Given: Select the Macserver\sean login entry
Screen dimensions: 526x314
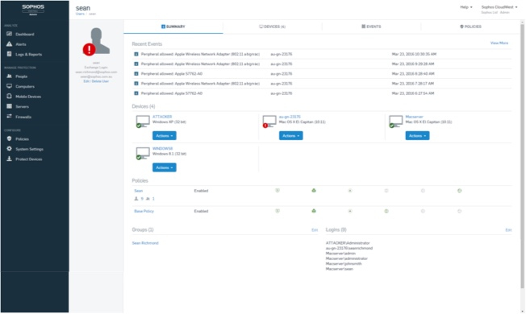Looking at the screenshot, I should click(339, 269).
